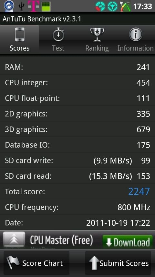Tap the USB connection status icon
155x277 pixels.
pyautogui.click(x=21, y=6)
